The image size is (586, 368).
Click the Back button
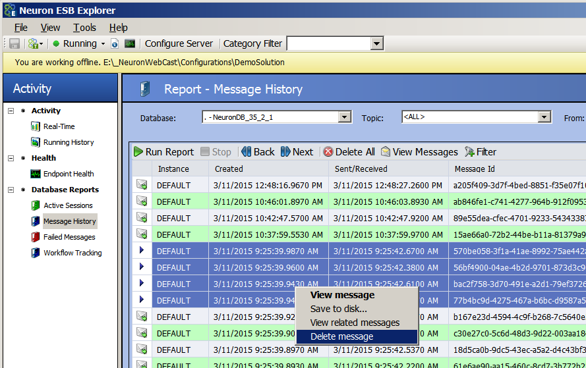(258, 152)
